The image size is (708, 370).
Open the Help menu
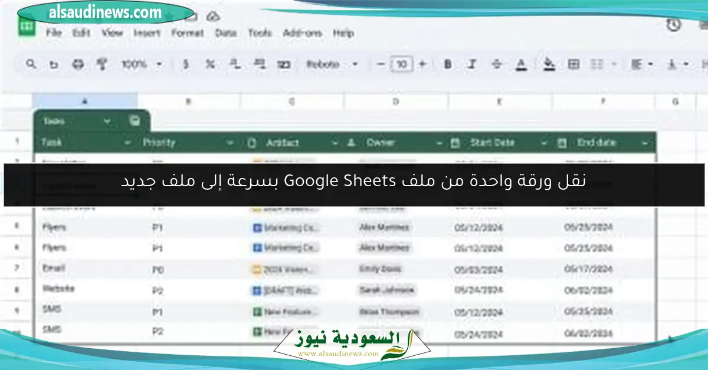click(343, 33)
